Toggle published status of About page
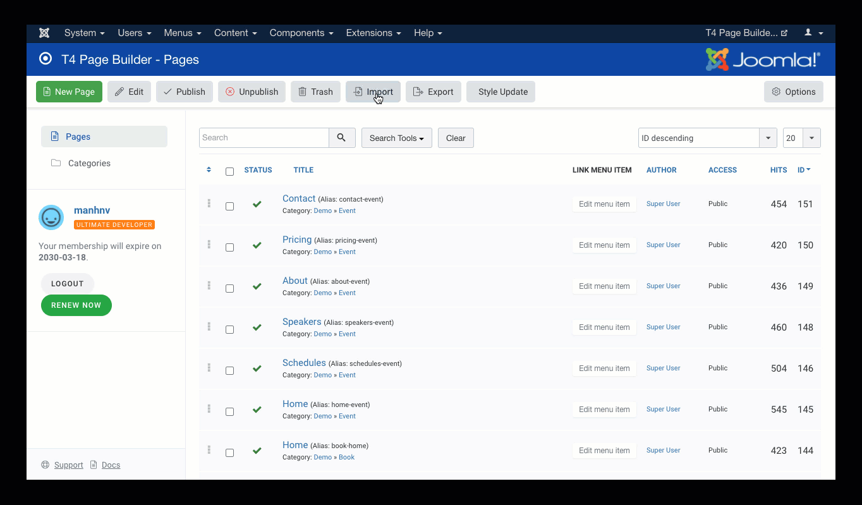This screenshot has height=505, width=862. (257, 286)
